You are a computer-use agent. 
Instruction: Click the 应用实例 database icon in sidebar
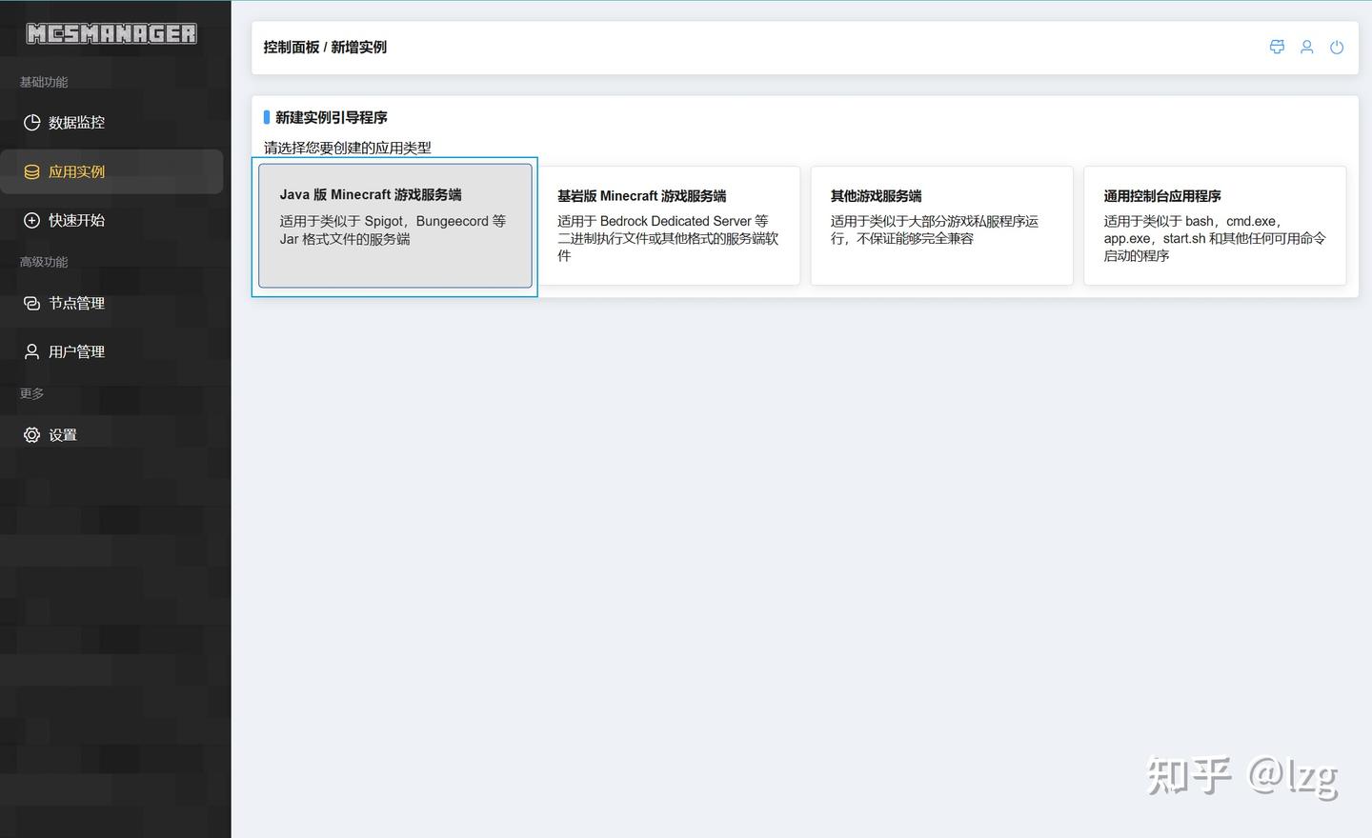(x=30, y=171)
